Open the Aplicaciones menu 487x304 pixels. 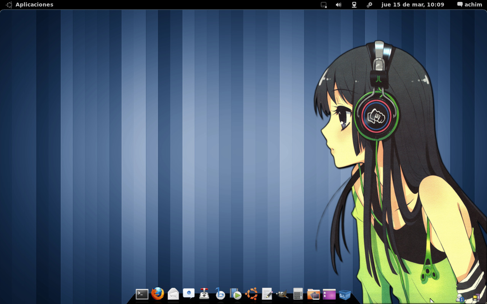(34, 5)
